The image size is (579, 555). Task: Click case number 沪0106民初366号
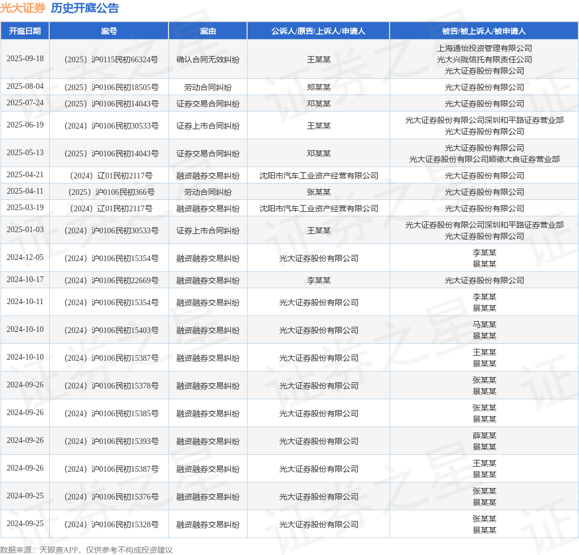click(111, 192)
